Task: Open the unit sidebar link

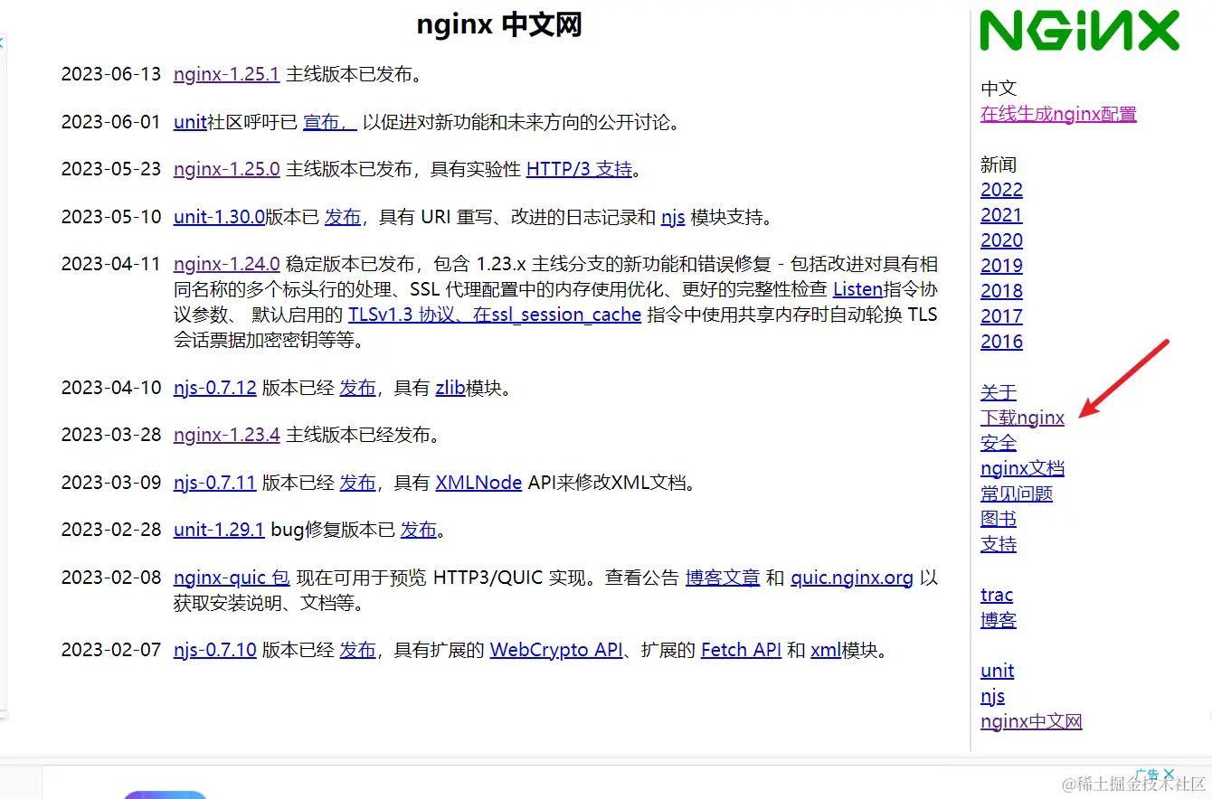Action: click(x=997, y=671)
